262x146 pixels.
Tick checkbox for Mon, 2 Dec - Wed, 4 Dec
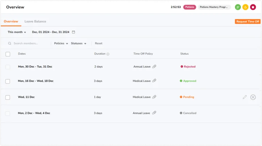(x=8, y=113)
